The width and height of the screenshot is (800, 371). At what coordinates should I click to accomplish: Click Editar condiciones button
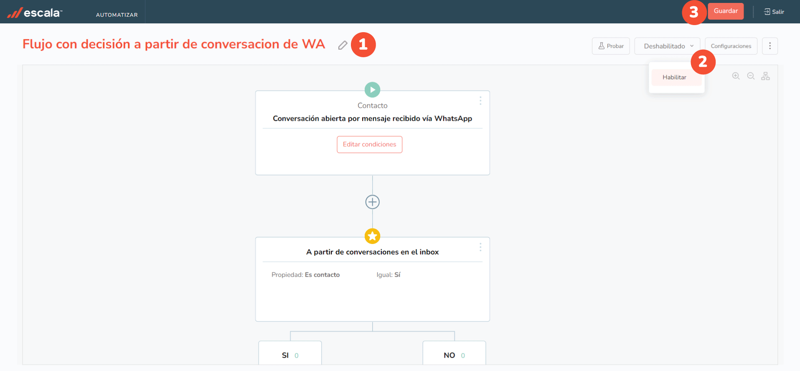pos(370,145)
